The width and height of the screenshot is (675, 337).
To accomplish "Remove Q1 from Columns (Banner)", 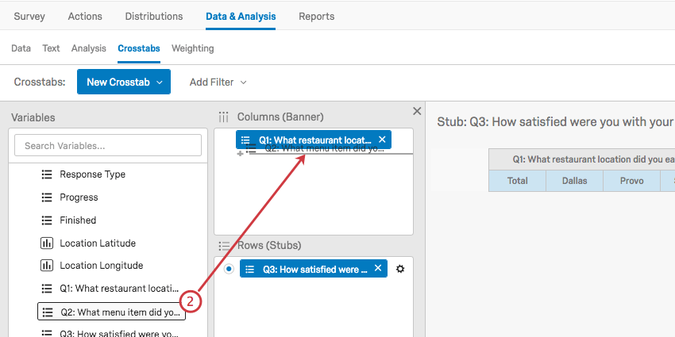I will coord(382,140).
